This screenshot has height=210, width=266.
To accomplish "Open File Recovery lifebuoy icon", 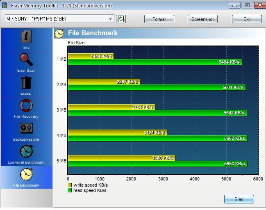I will click(26, 106).
